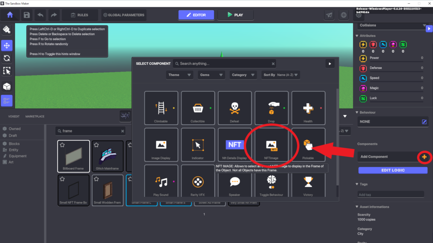This screenshot has height=243, width=433.
Task: Activate the Rotate tool
Action: 6,58
